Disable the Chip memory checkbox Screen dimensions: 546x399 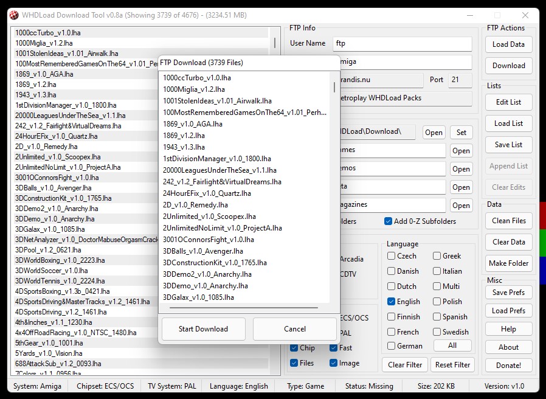tap(294, 348)
